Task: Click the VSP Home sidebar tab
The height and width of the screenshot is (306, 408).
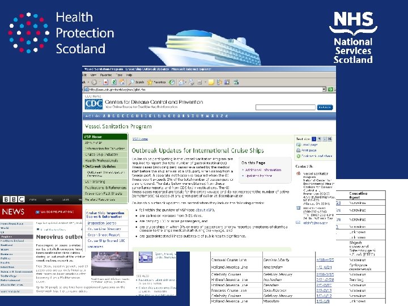Action: [x=105, y=137]
